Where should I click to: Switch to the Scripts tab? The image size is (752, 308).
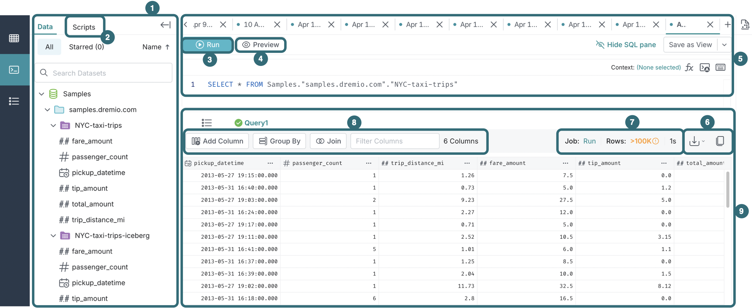coord(84,27)
